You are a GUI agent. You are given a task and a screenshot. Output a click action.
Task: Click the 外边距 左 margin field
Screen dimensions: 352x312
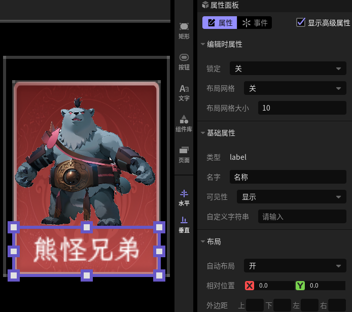[309, 305]
